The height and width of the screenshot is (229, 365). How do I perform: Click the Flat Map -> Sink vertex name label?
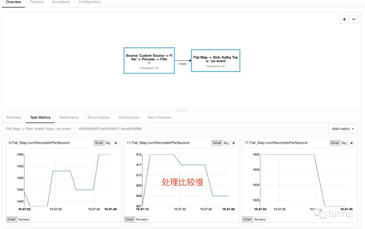coord(39,129)
